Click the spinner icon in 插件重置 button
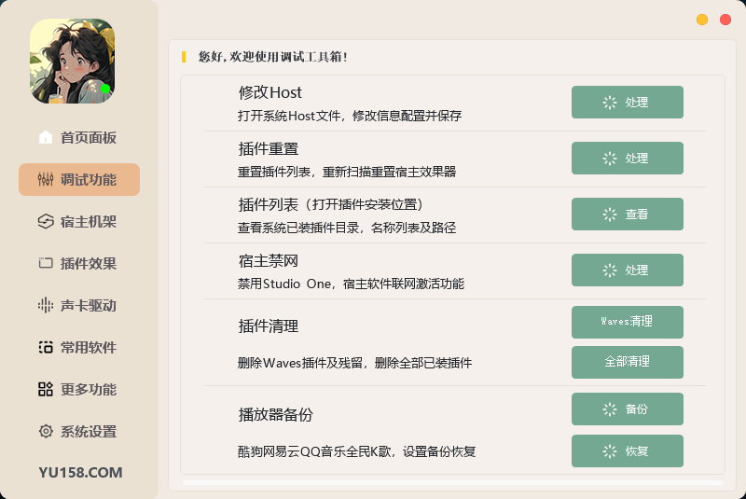This screenshot has width=746, height=499. 610,159
